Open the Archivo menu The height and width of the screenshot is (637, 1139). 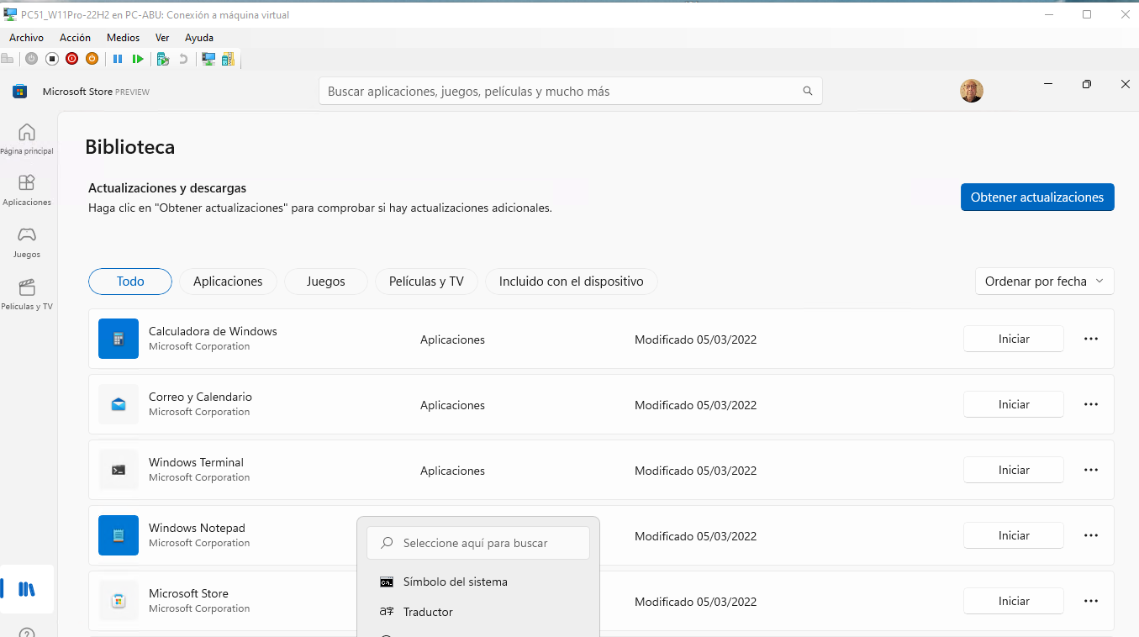click(x=26, y=38)
